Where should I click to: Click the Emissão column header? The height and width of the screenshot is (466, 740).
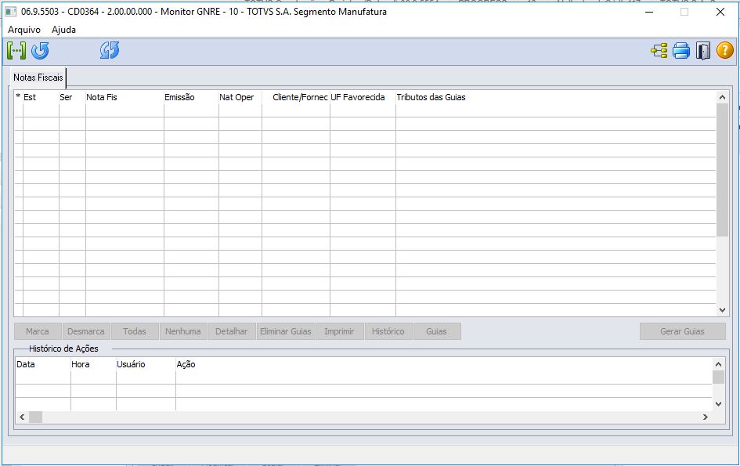pyautogui.click(x=191, y=97)
